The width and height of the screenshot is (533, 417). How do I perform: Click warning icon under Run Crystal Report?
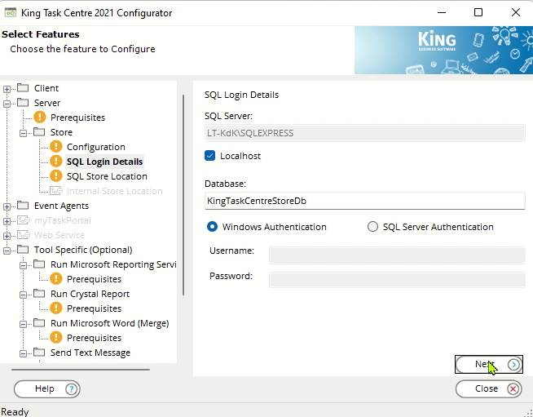point(56,308)
